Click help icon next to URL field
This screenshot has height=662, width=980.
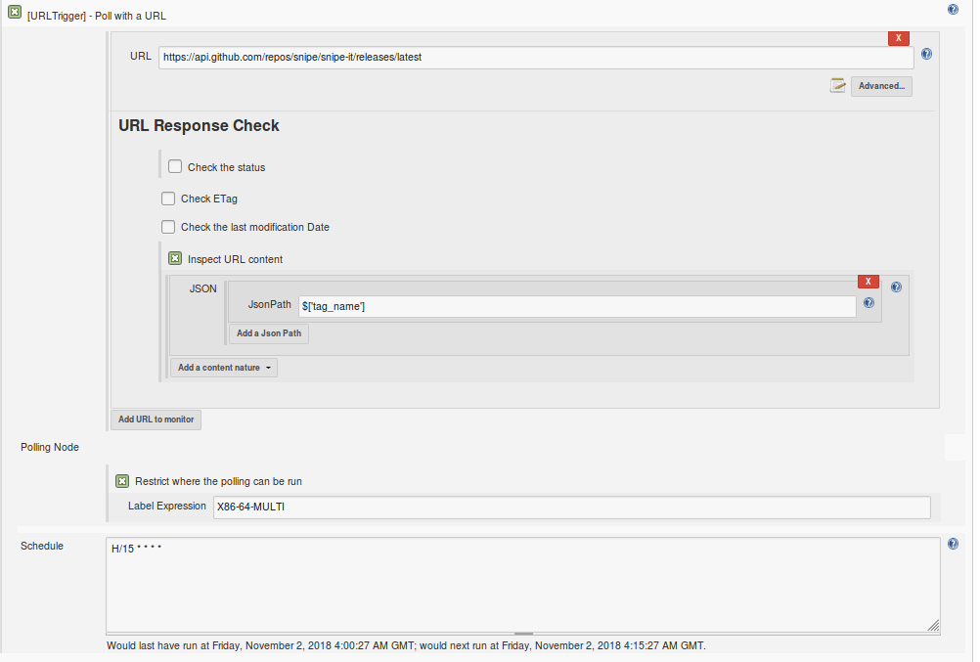click(926, 55)
